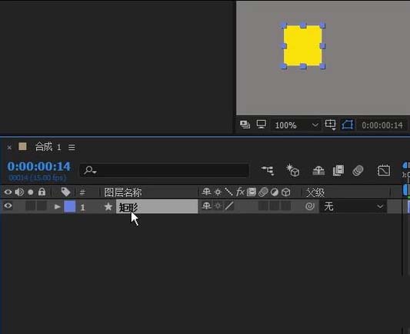Click the 矩形 layer name field

pos(157,206)
